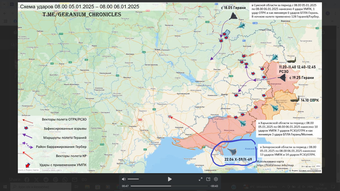Click the 'Условия использования' link

pyautogui.click(x=310, y=171)
